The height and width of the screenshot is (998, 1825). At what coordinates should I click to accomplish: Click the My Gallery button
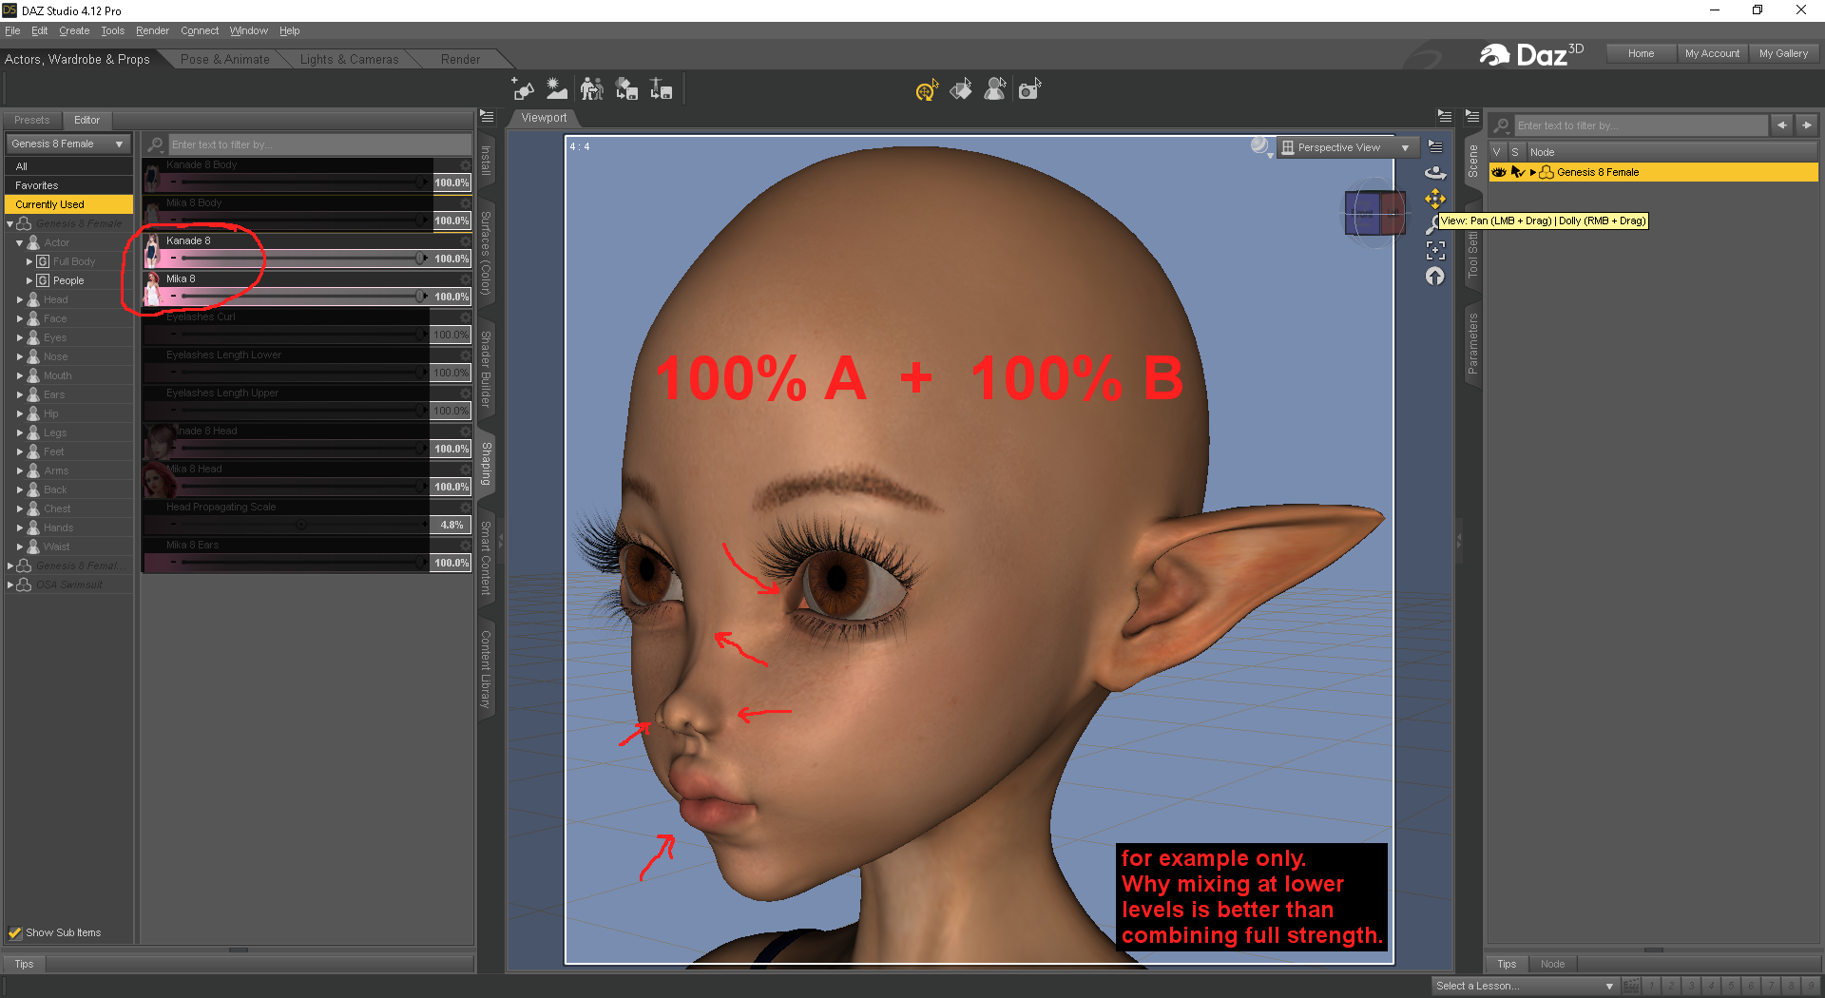coord(1783,53)
